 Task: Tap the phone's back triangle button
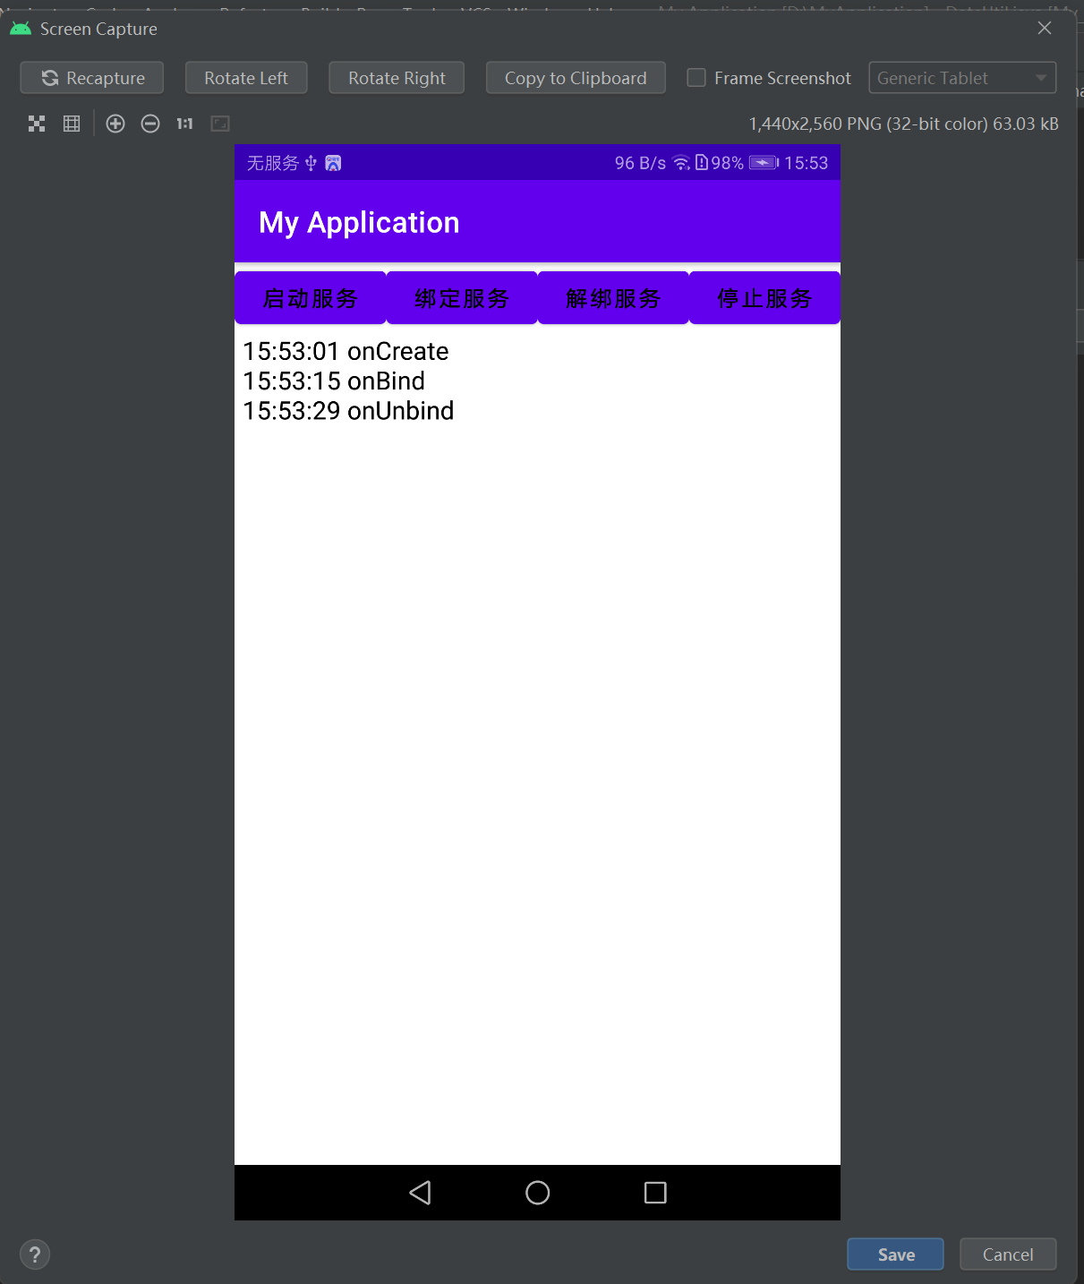420,1193
